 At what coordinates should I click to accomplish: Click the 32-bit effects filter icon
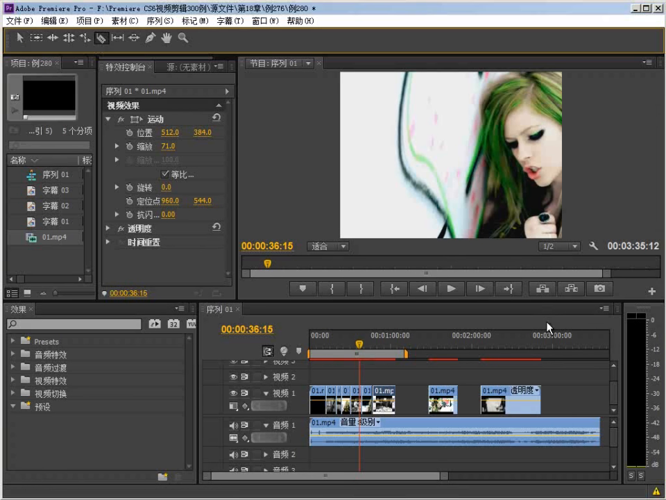[173, 324]
